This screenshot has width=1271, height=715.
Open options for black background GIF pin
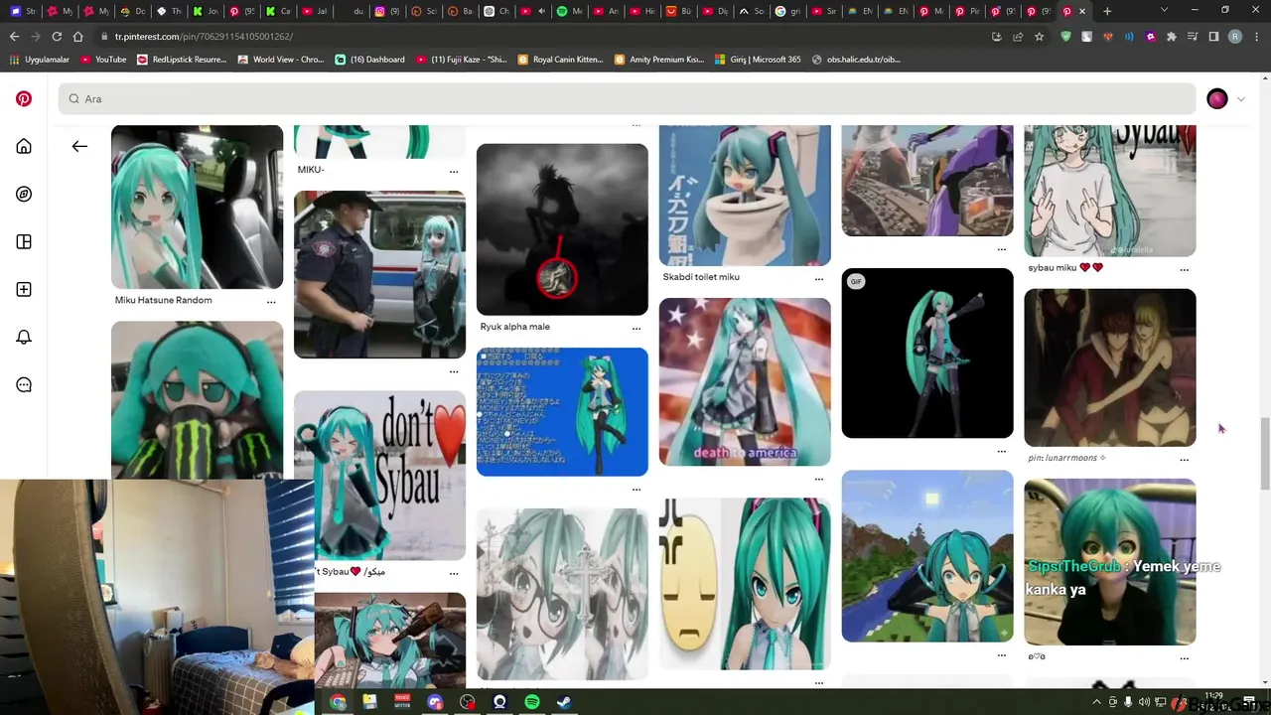coord(1002,451)
